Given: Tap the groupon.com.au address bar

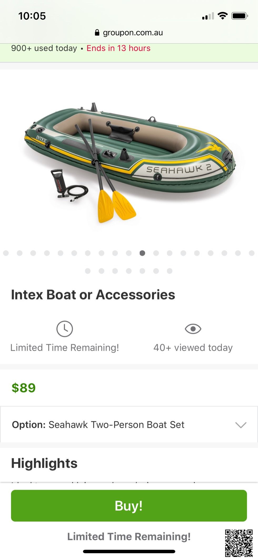Looking at the screenshot, I should click(132, 33).
